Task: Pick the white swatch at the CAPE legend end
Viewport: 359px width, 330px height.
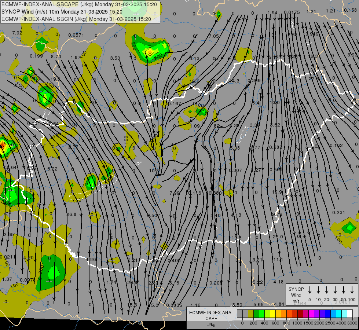Action: (x=349, y=314)
